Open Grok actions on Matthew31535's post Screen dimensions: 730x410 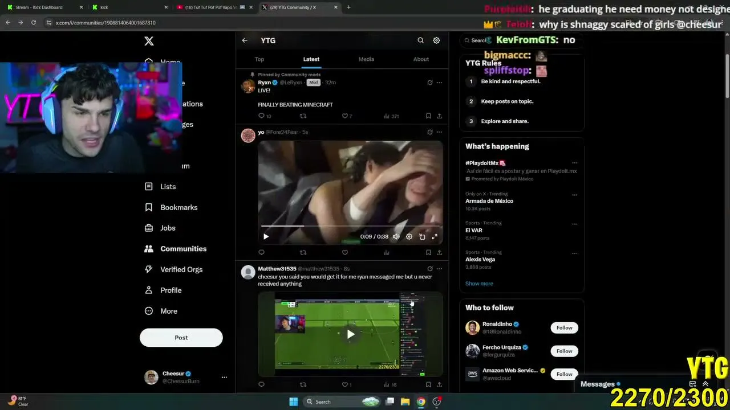tap(430, 269)
